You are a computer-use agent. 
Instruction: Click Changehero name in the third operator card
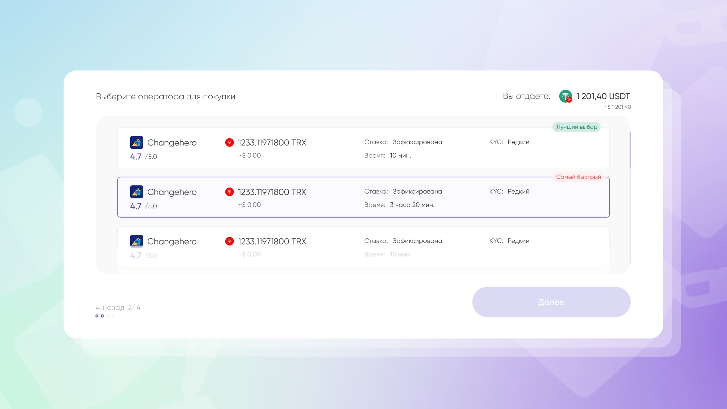point(172,241)
